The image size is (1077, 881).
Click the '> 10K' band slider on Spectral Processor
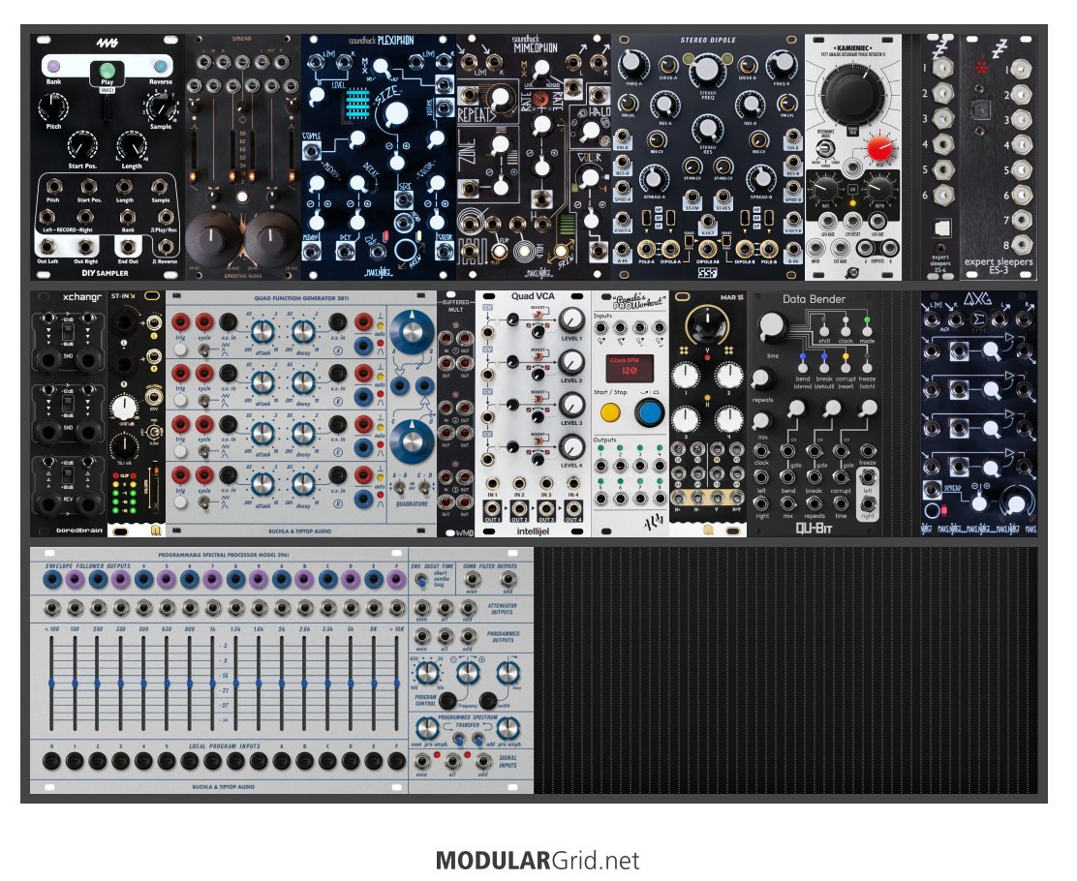tap(396, 683)
